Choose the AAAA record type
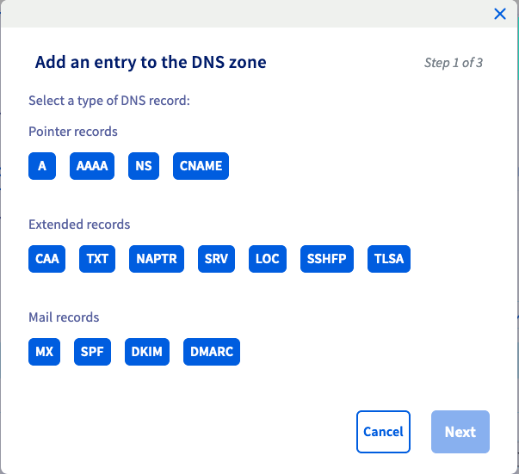 pyautogui.click(x=92, y=166)
